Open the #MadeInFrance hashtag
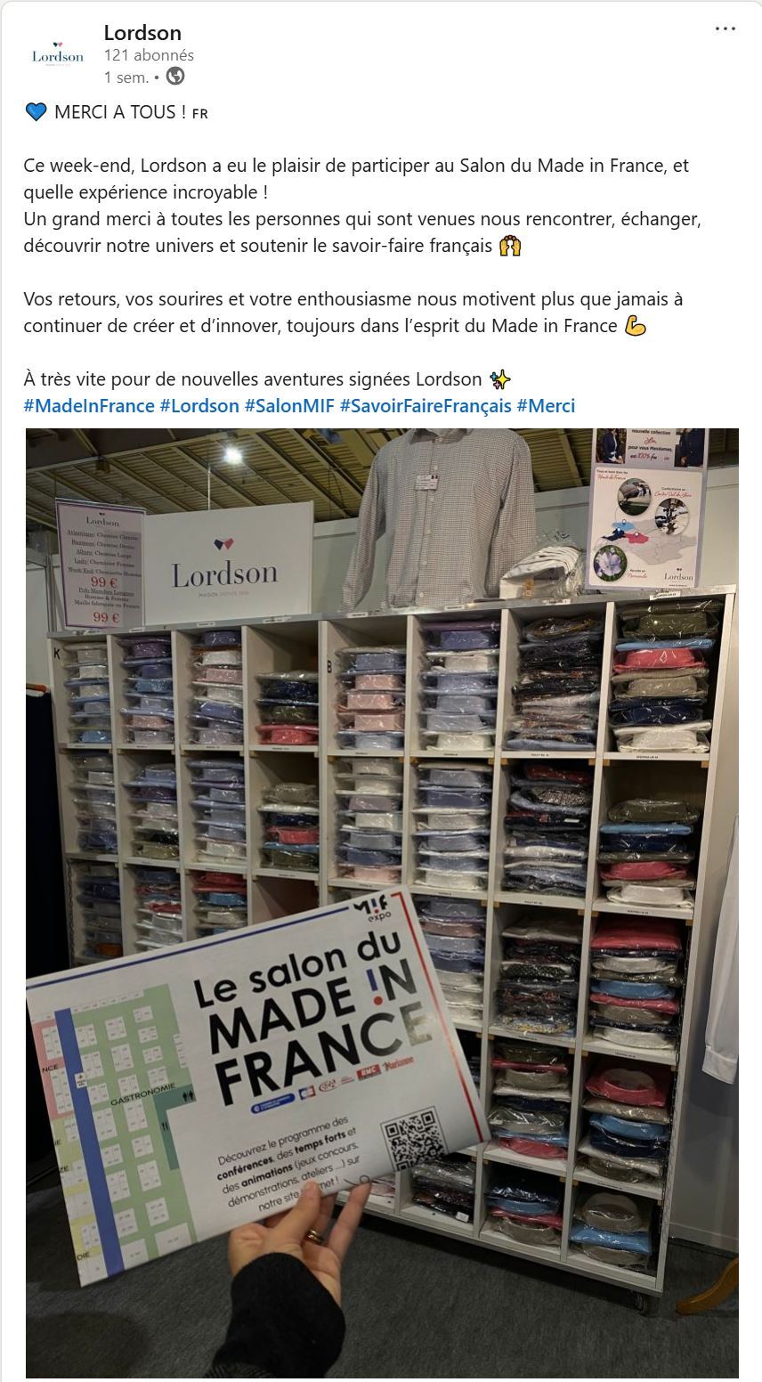Screen dimensions: 762x1382 click(x=89, y=406)
